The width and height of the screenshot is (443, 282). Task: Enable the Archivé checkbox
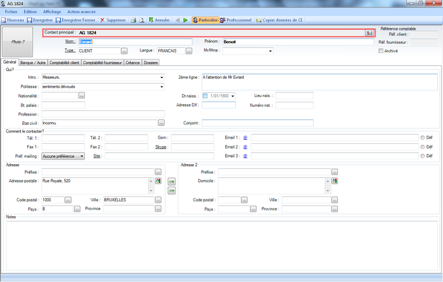(x=380, y=51)
